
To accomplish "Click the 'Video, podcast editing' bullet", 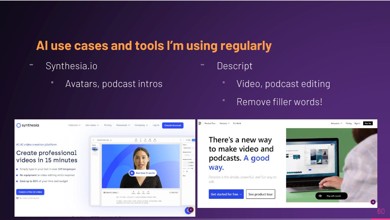I will pyautogui.click(x=283, y=83).
